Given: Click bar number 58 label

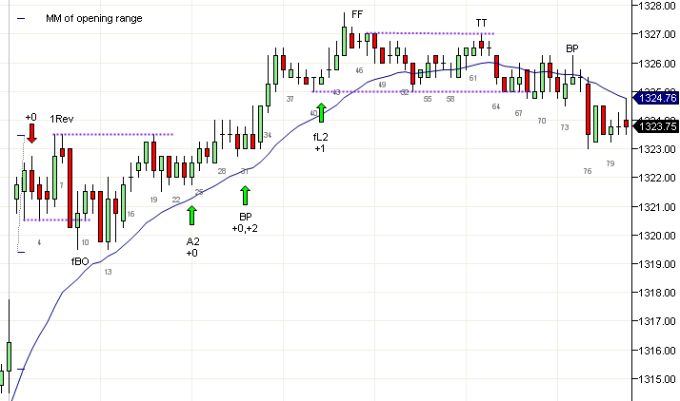Looking at the screenshot, I should point(450,99).
